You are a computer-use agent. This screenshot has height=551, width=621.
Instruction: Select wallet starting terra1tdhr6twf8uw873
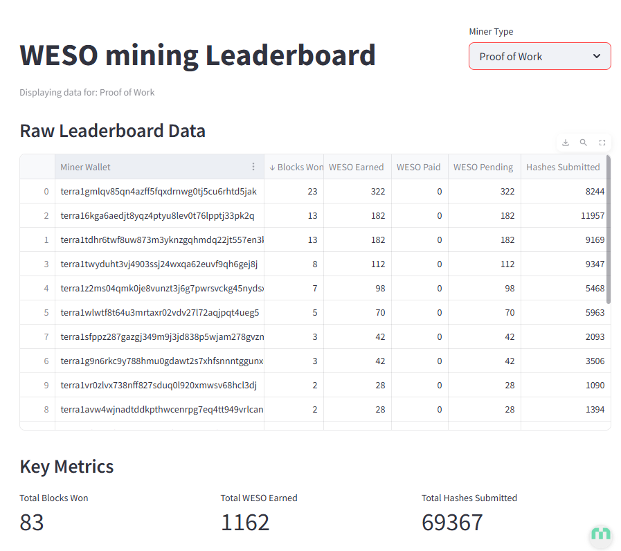(160, 240)
